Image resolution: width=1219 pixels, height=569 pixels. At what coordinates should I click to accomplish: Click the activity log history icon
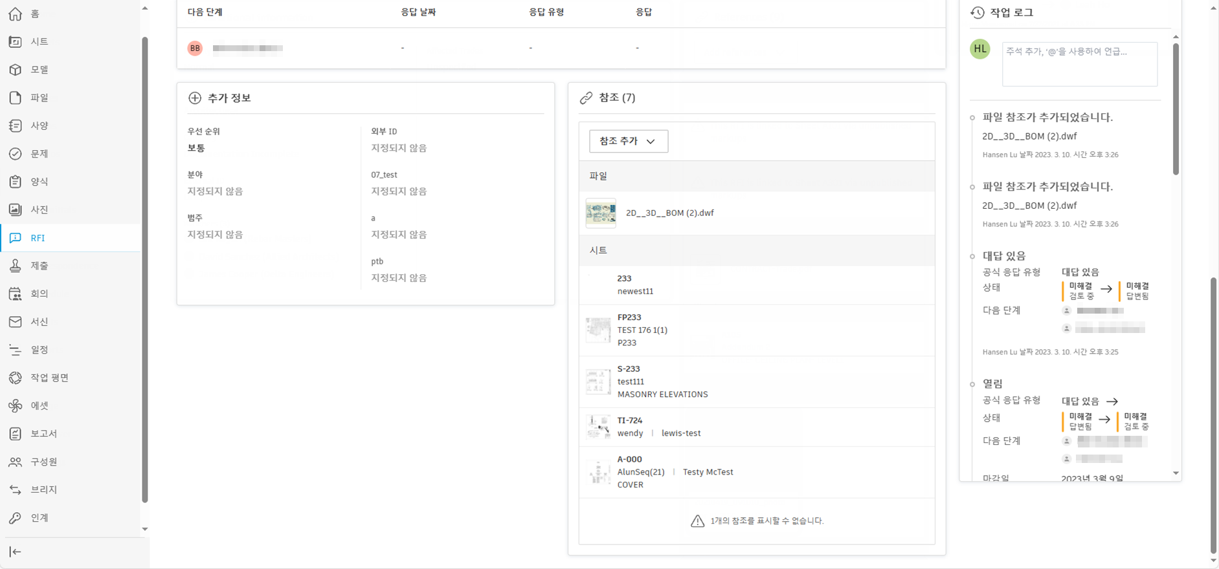pyautogui.click(x=978, y=12)
